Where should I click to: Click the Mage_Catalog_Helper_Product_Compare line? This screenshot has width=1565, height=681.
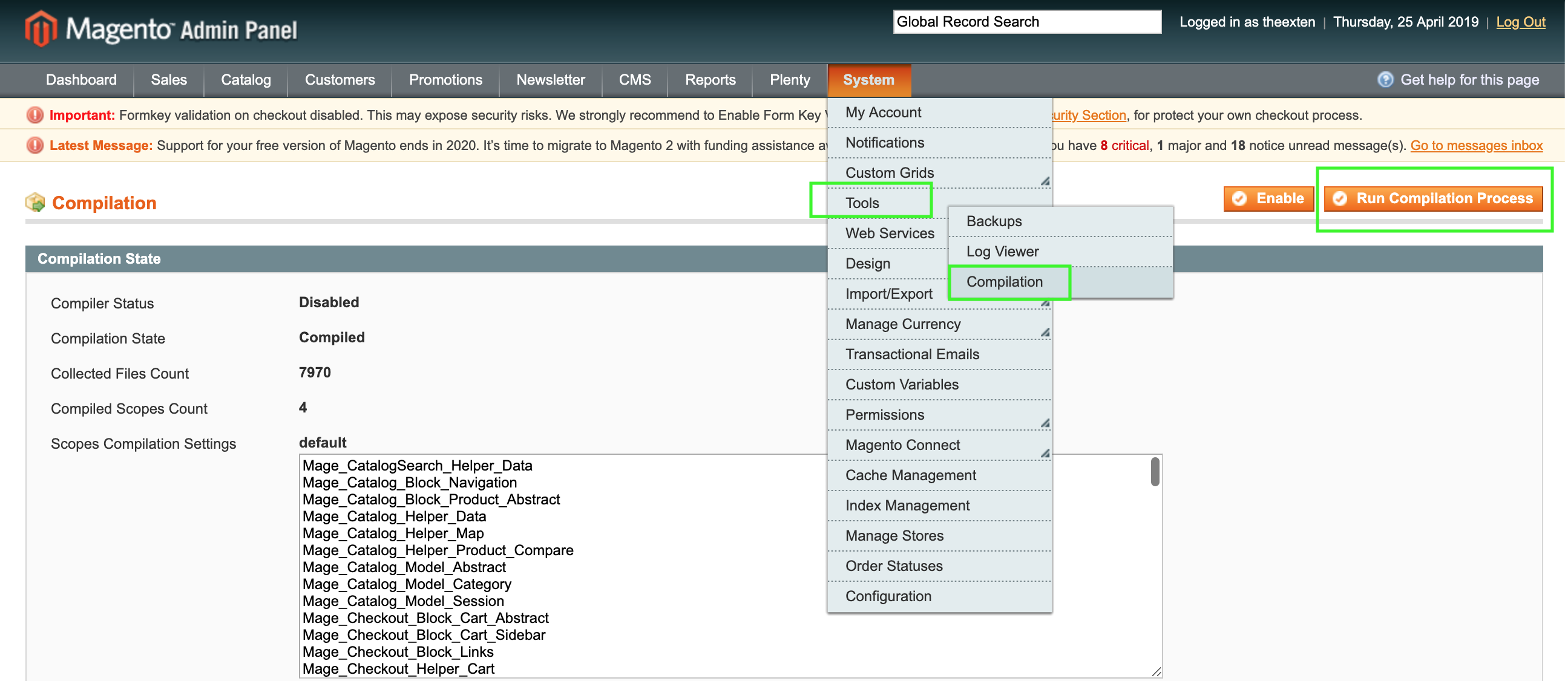click(x=438, y=550)
